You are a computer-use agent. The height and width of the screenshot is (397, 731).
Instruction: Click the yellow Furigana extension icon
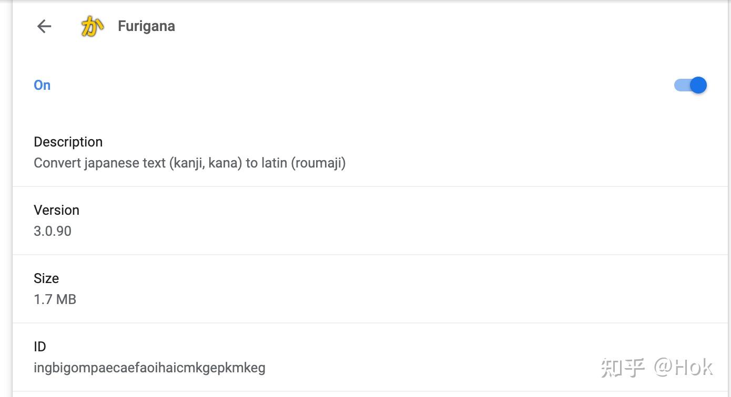(x=91, y=26)
